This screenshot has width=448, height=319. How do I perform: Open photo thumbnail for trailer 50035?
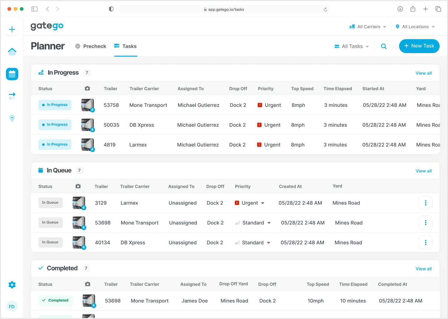[88, 125]
